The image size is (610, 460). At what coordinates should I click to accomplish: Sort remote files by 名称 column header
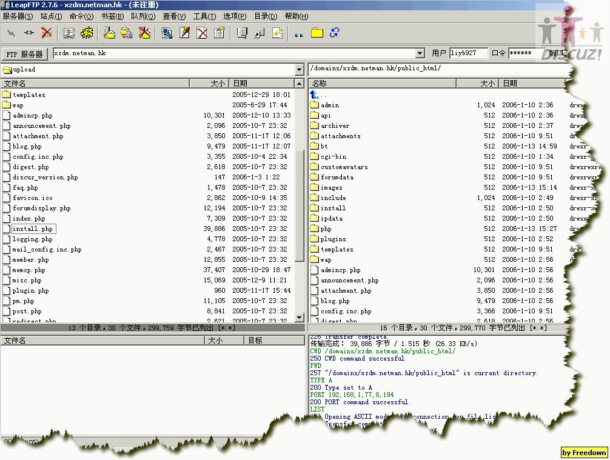382,83
